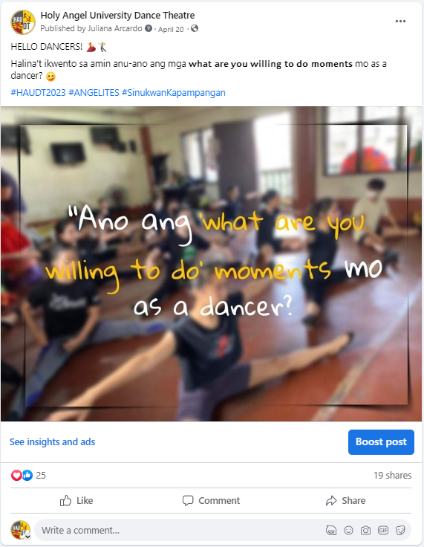Click the Boost post button
The image size is (424, 547).
[x=381, y=442]
